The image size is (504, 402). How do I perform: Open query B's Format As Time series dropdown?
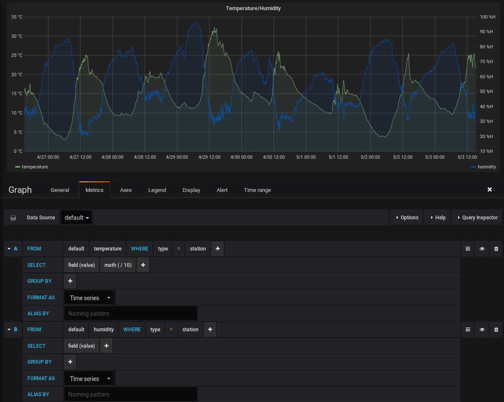click(89, 379)
